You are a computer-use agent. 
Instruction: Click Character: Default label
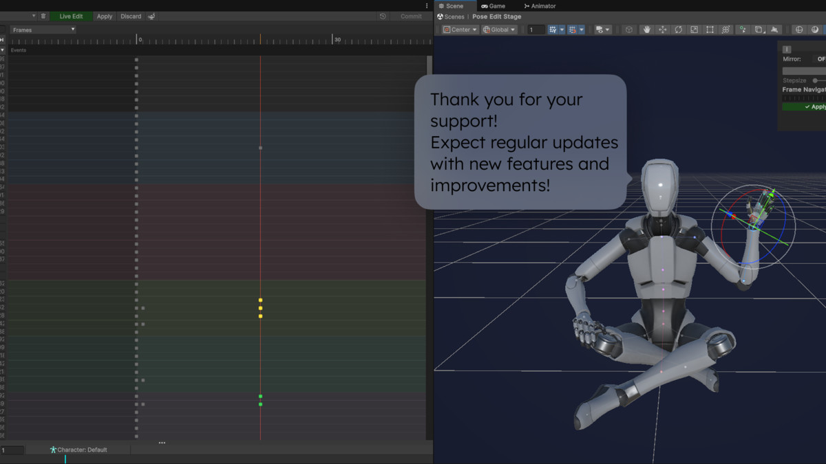[82, 450]
